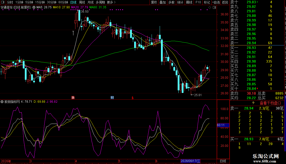286x164 pixels.
Task: Select the 30分钟 period tab
Action: [x=52, y=2]
